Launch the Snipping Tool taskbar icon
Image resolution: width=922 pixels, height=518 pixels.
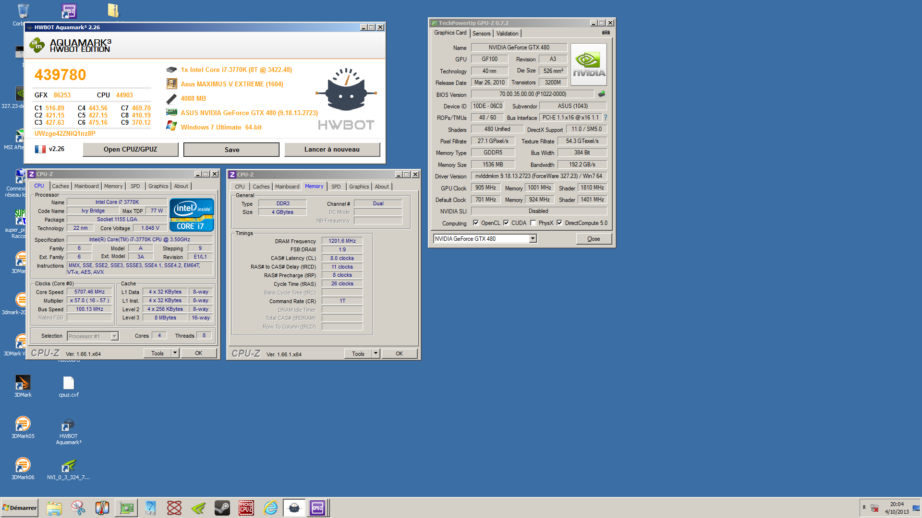(78, 508)
